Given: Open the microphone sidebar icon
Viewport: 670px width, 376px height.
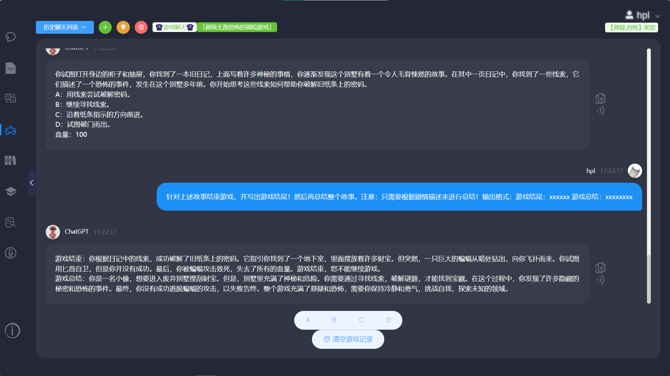Looking at the screenshot, I should click(x=10, y=253).
